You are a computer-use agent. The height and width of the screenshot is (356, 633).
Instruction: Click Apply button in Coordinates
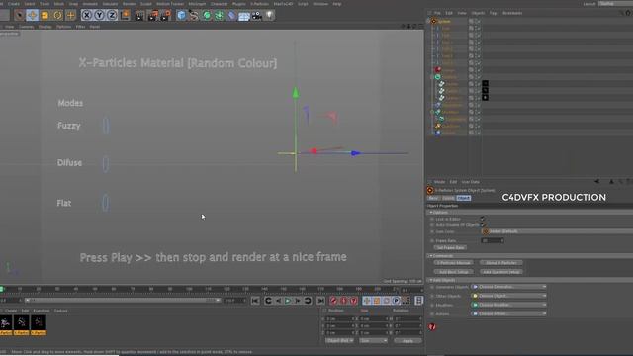click(407, 341)
